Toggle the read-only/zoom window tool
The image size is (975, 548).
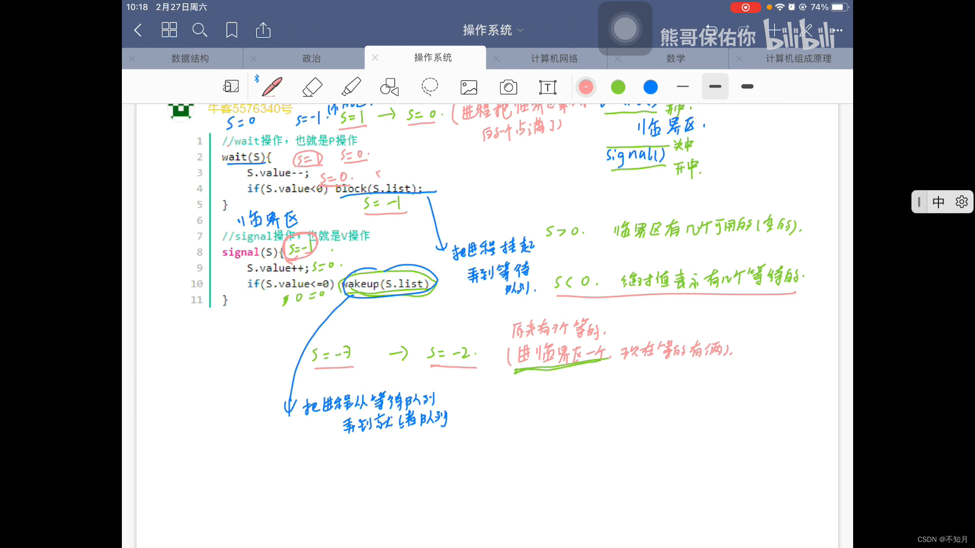pyautogui.click(x=231, y=86)
